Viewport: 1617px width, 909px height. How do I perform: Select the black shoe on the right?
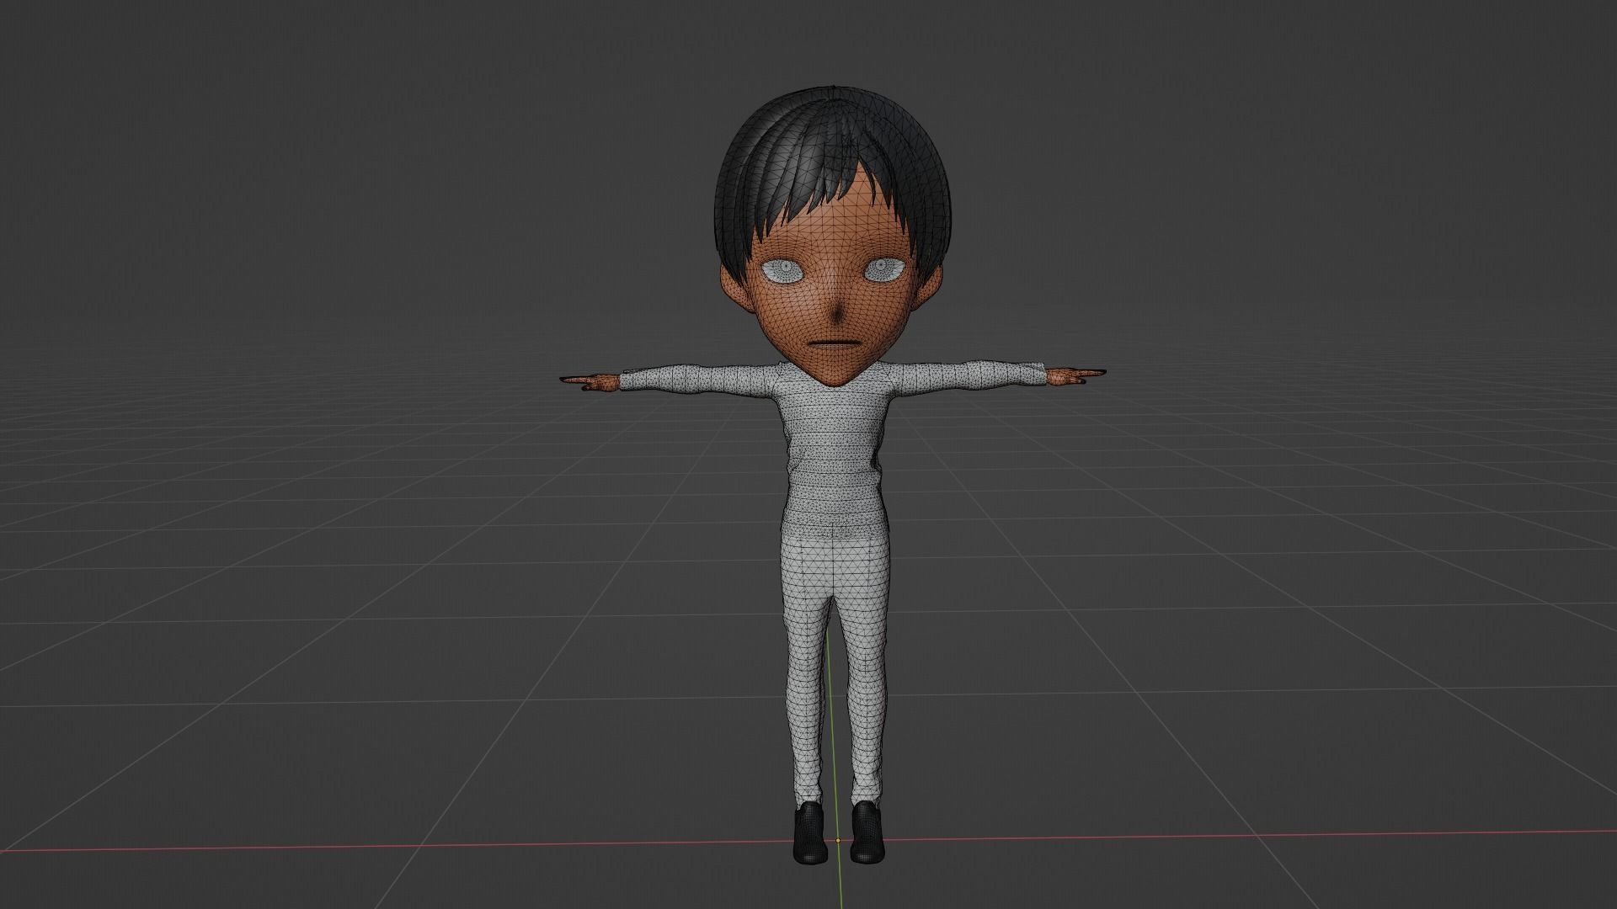[x=867, y=832]
